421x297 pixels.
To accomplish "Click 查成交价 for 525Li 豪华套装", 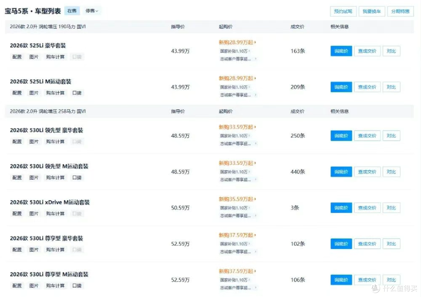I will [x=367, y=51].
